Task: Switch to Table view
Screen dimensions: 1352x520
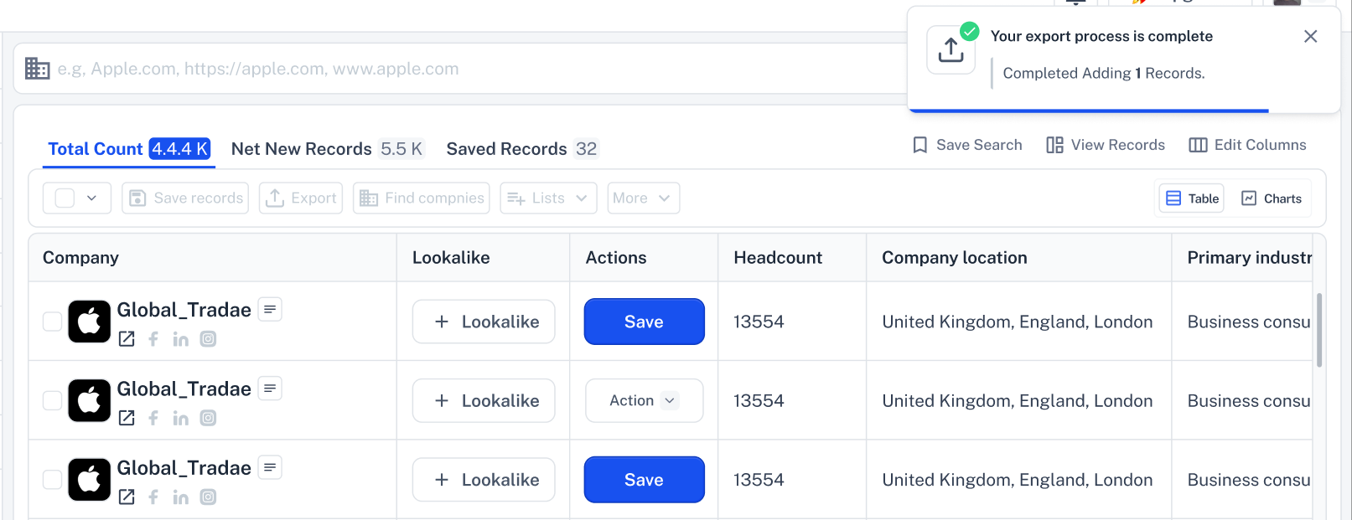Action: pyautogui.click(x=1192, y=198)
